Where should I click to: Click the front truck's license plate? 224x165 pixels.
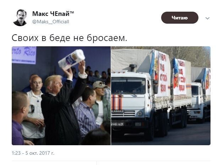(x=118, y=124)
